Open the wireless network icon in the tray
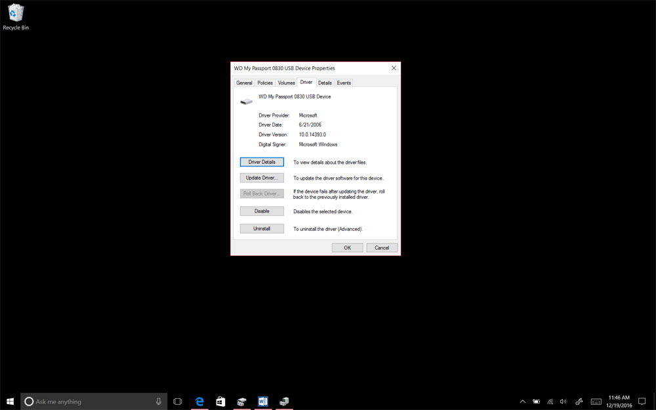The width and height of the screenshot is (656, 410). pyautogui.click(x=550, y=401)
